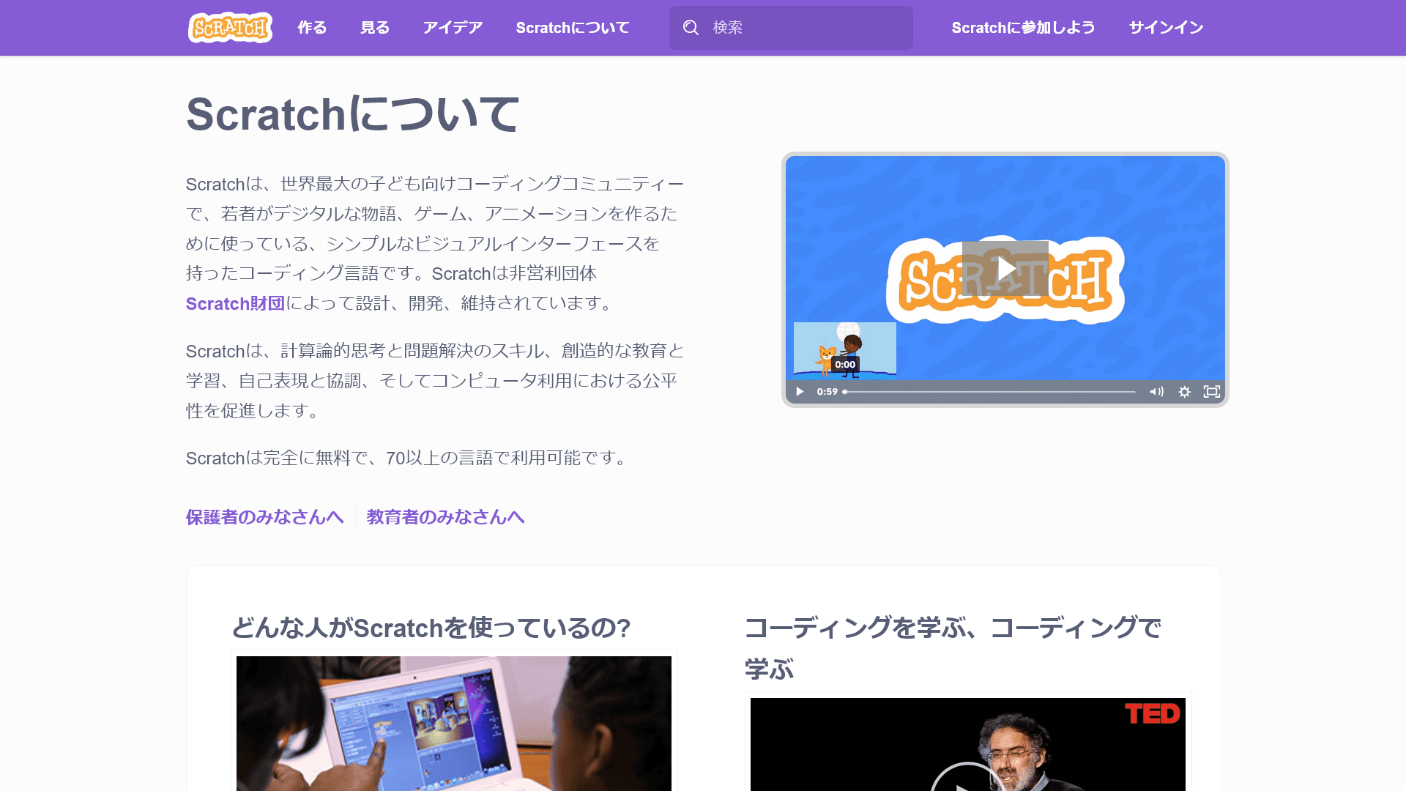Click the Scratchについて page heading

tap(353, 114)
